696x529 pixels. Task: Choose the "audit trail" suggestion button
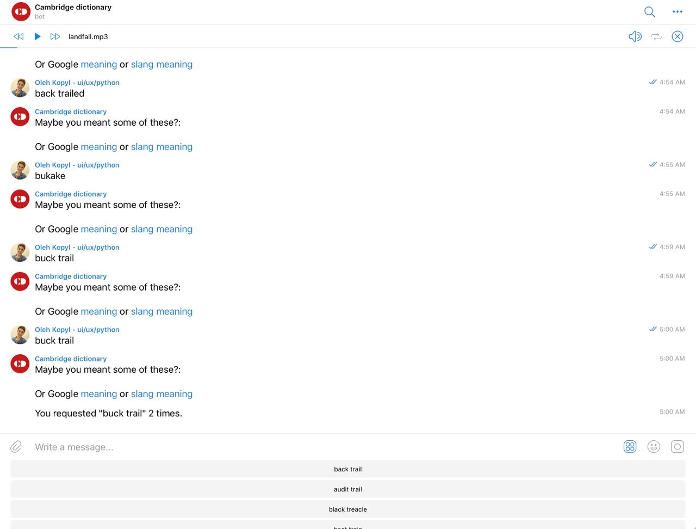tap(348, 489)
